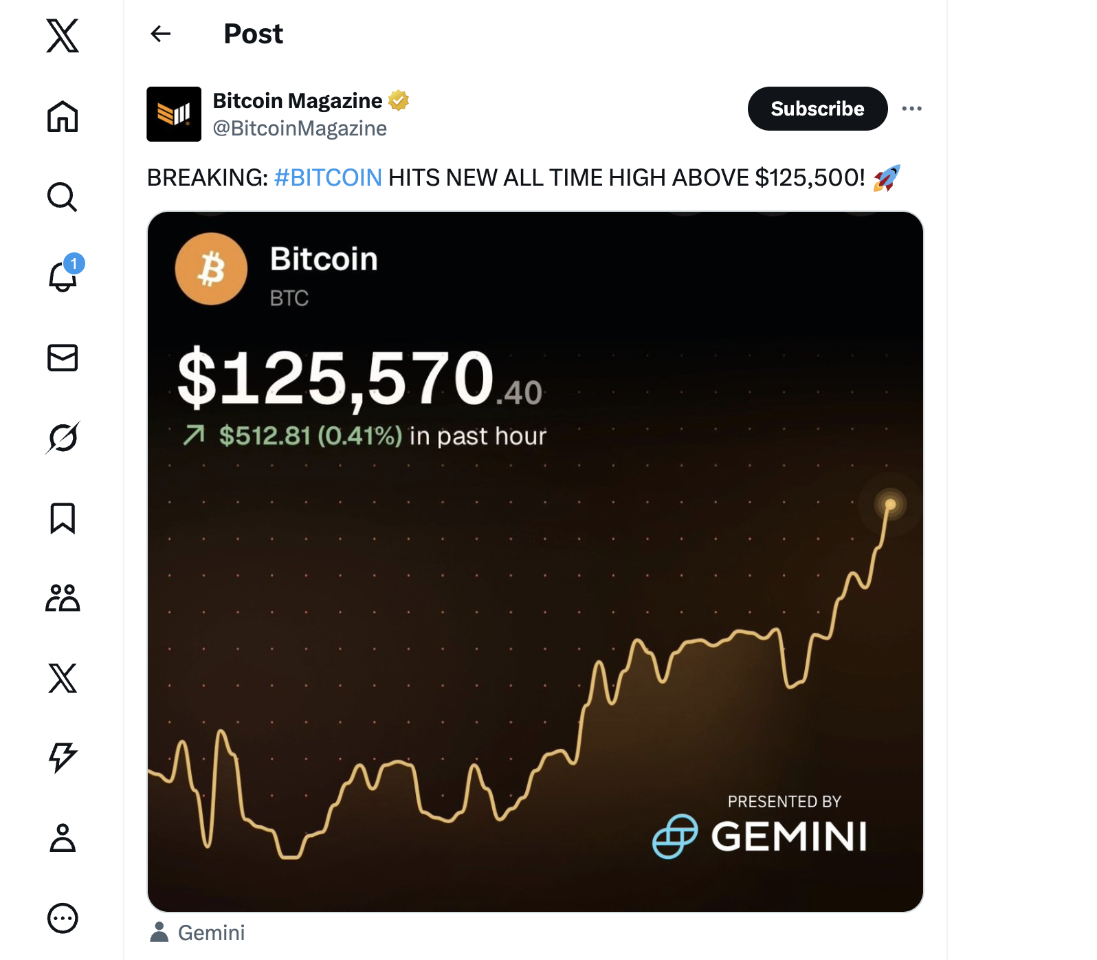Viewport: 1097px width, 960px height.
Task: Go to the Home feed icon
Action: [x=63, y=116]
